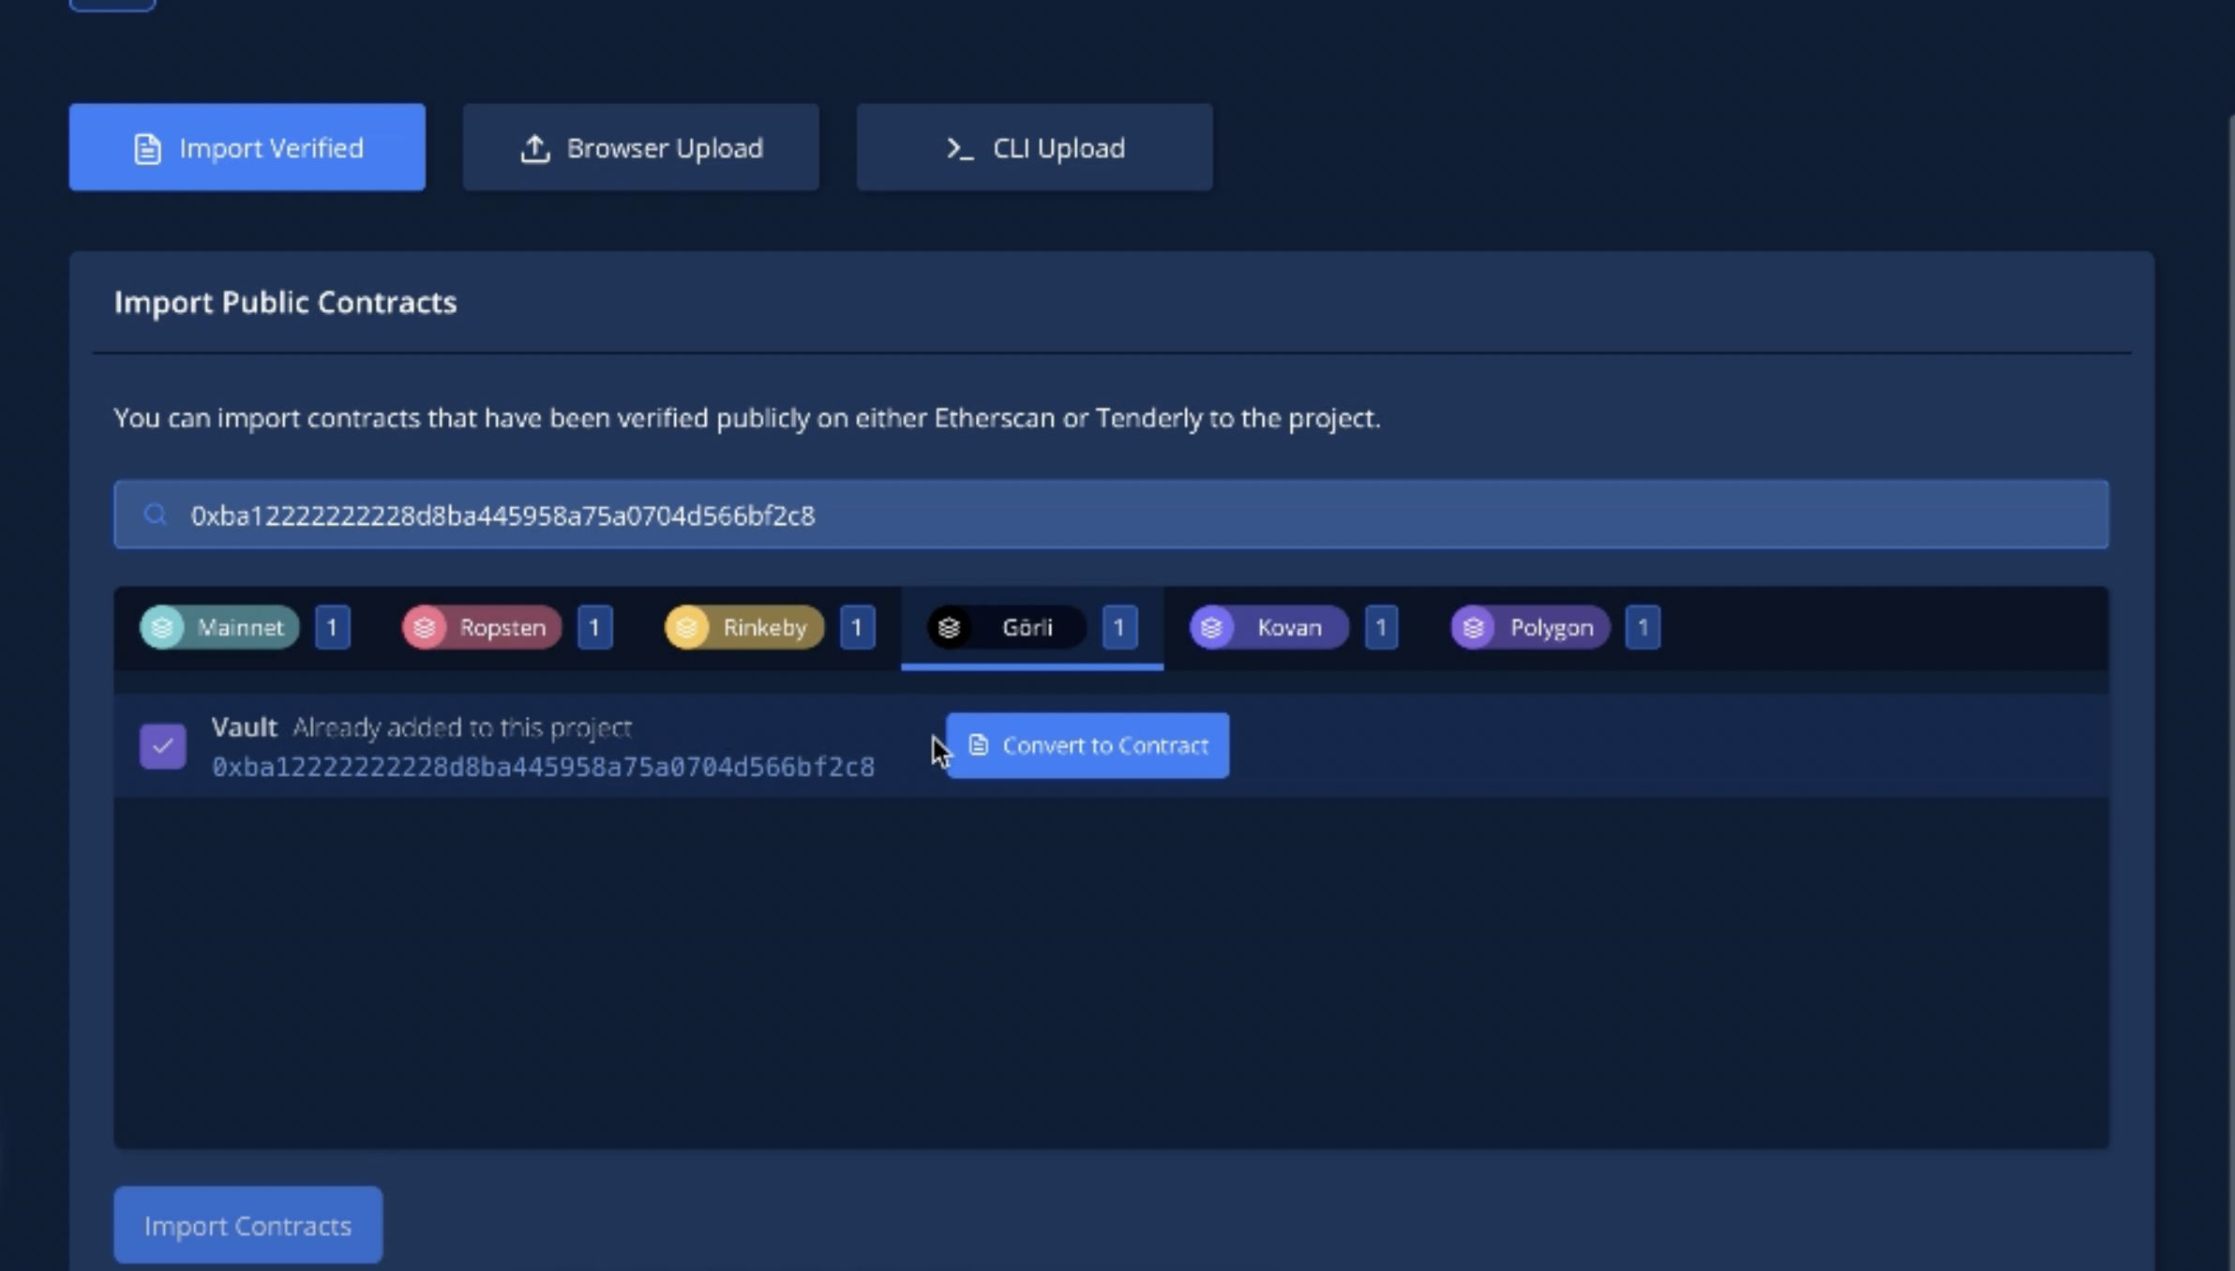This screenshot has width=2235, height=1271.
Task: Click the contract address search field
Action: click(1111, 515)
